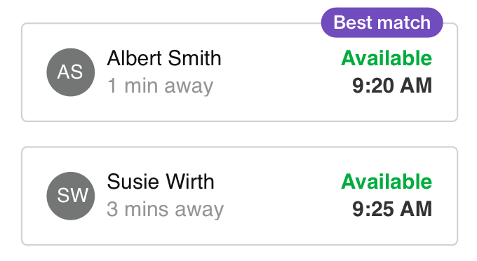
Task: Click the 9:25 AM time
Action: (392, 209)
